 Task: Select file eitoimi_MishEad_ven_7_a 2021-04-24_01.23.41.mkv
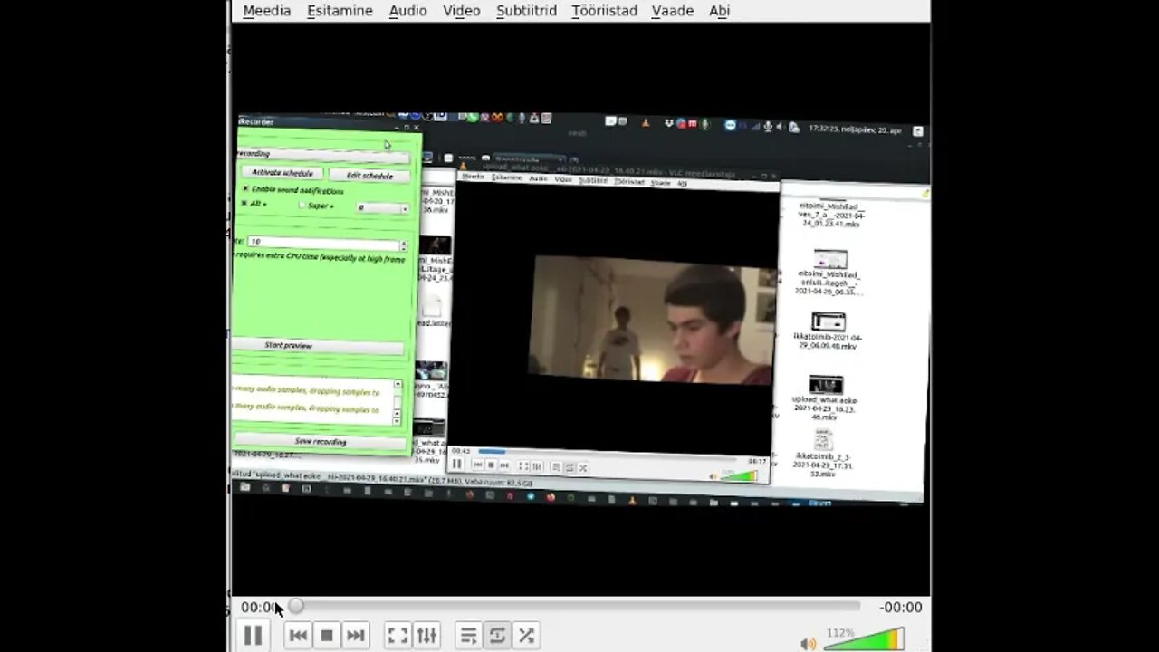(x=830, y=215)
